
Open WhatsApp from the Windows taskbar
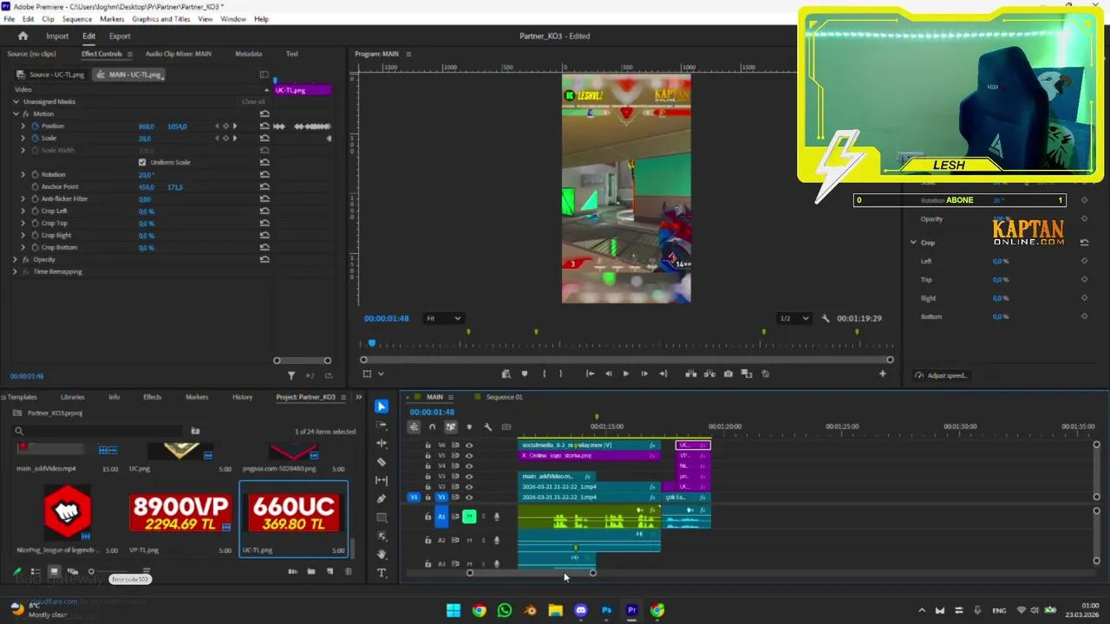tap(505, 610)
